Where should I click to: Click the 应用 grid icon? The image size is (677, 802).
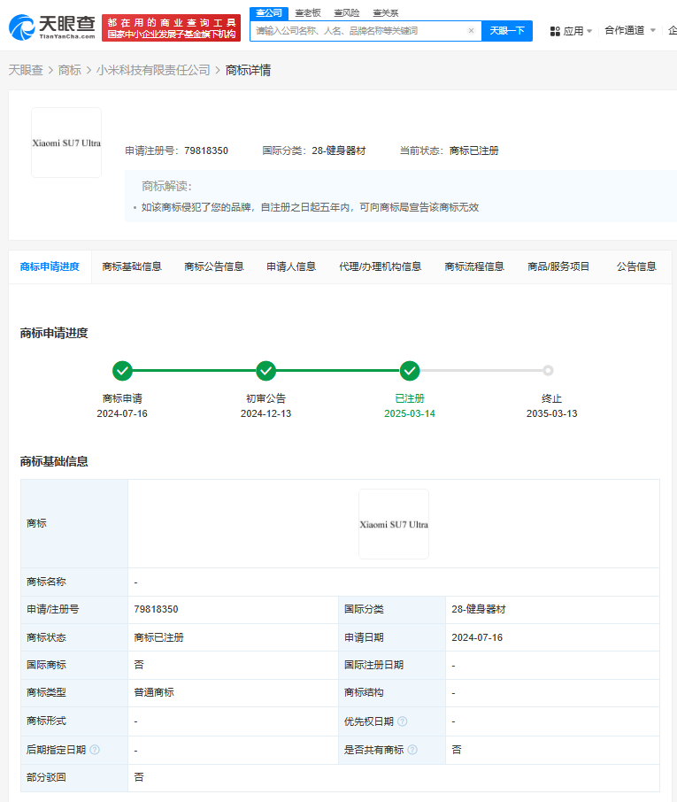555,31
